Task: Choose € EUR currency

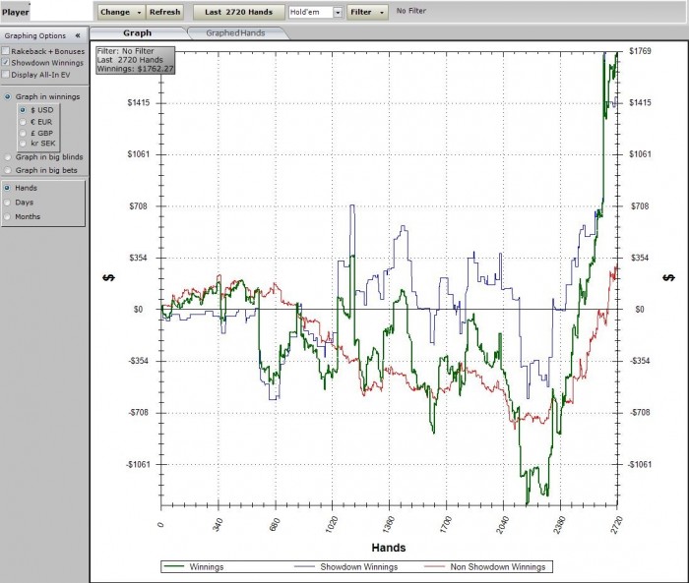Action: pos(23,122)
